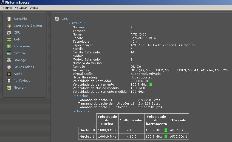The height and width of the screenshot is (142, 232).
Task: Click the Sumário clipboard icon
Action: [9, 19]
